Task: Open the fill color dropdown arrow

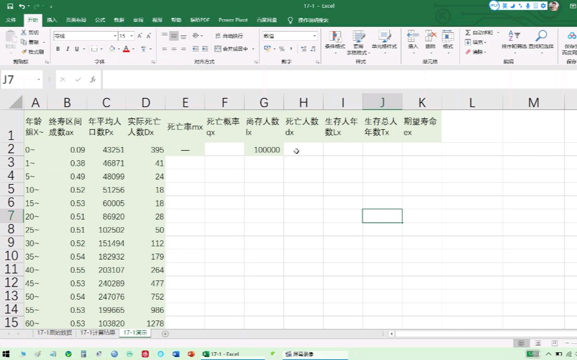Action: [x=117, y=49]
